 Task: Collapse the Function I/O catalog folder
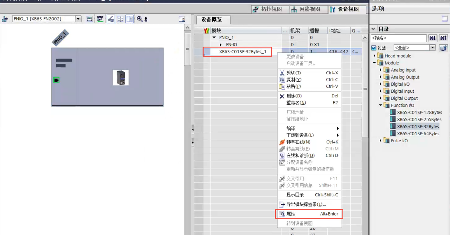pyautogui.click(x=380, y=105)
